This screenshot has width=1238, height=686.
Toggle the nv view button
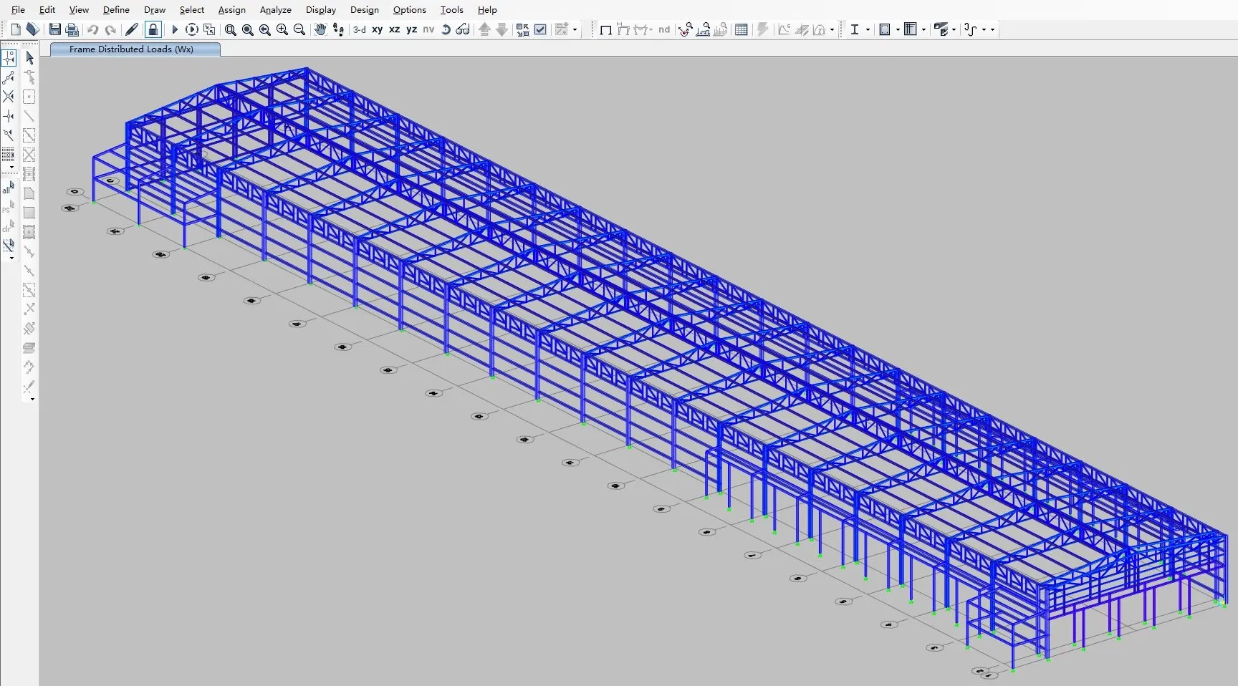click(428, 29)
